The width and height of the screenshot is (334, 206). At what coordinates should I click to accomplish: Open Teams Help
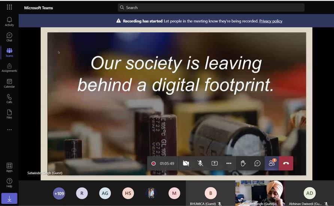point(9,183)
